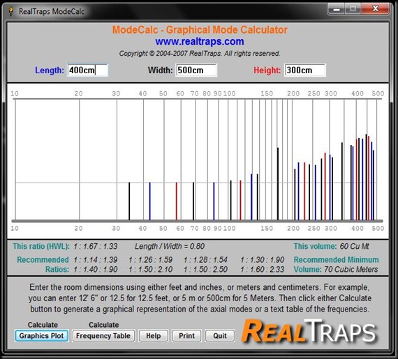Click 'Length / Width = 0.80' text
Image resolution: width=398 pixels, height=359 pixels.
[x=170, y=246]
